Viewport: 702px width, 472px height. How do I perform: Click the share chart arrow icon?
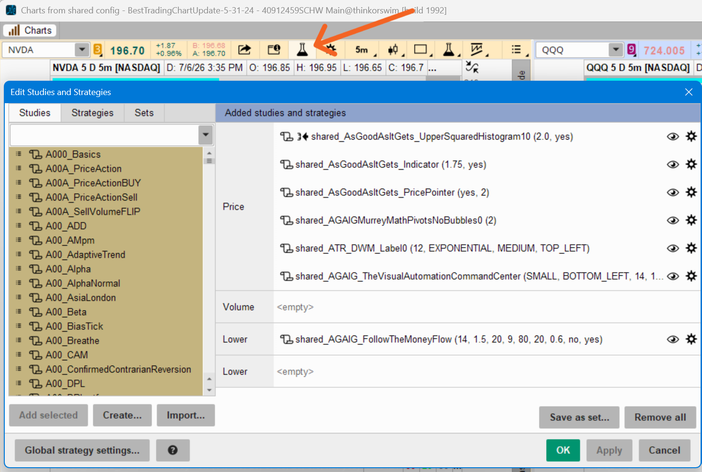pyautogui.click(x=244, y=50)
